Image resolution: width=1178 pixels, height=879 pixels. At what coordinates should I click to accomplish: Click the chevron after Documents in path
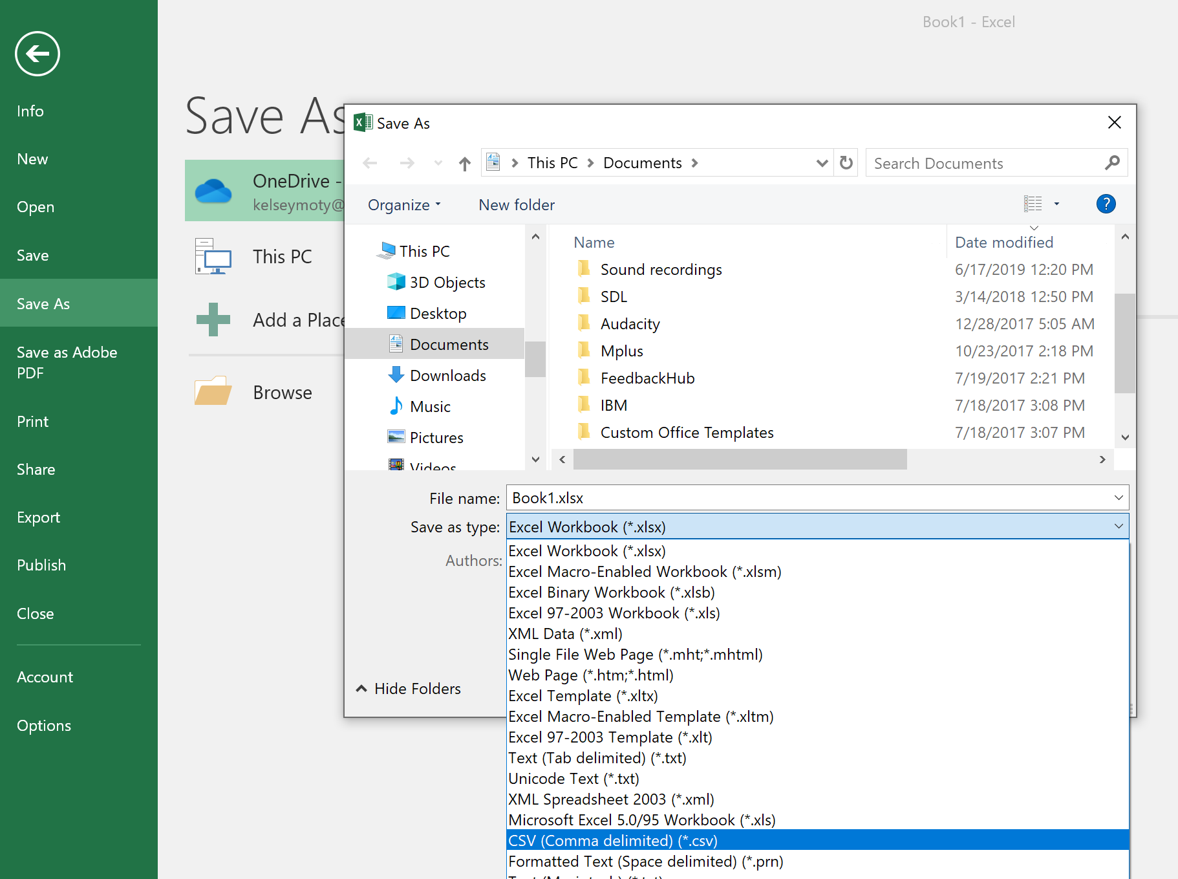694,163
